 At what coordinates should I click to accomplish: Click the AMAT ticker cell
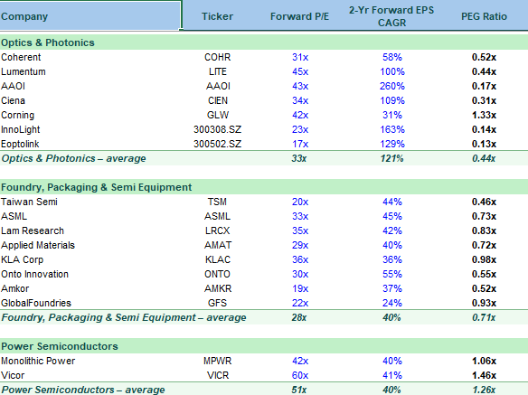[x=218, y=245]
